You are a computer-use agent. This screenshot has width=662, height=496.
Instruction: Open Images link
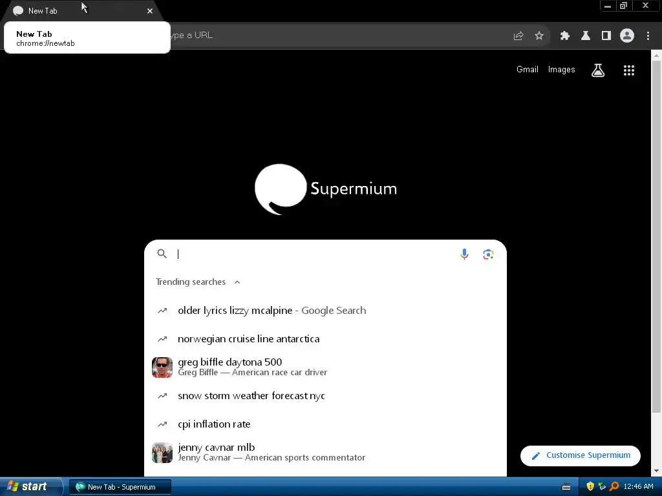click(x=561, y=70)
